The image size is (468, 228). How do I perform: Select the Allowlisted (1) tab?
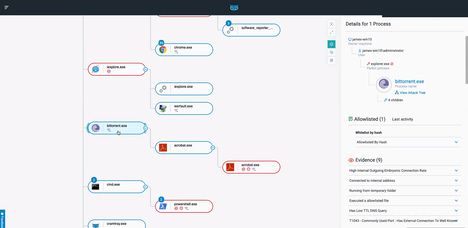367,119
